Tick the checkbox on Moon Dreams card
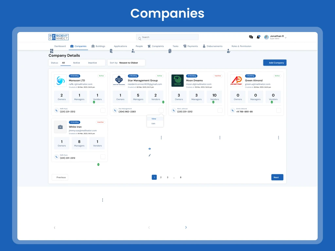The image size is (335, 251). point(220,110)
